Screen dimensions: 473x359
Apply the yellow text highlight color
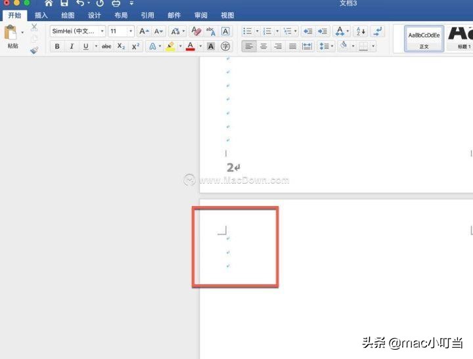coord(170,47)
